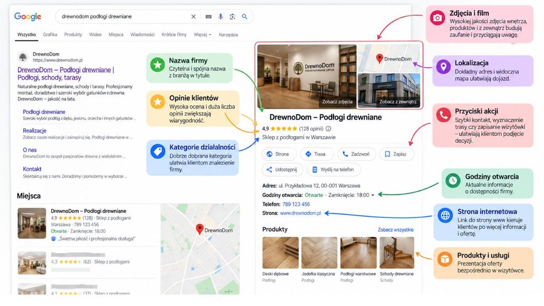Click the reviewer avatar by Świetna jakość
Viewport: 544px width, 306px height.
[54, 239]
